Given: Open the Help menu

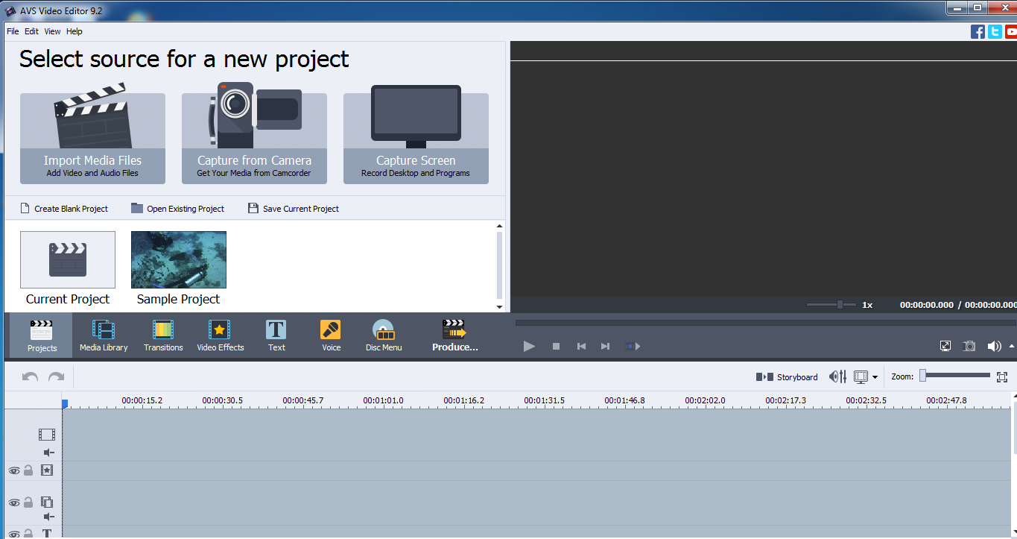Looking at the screenshot, I should (x=75, y=31).
